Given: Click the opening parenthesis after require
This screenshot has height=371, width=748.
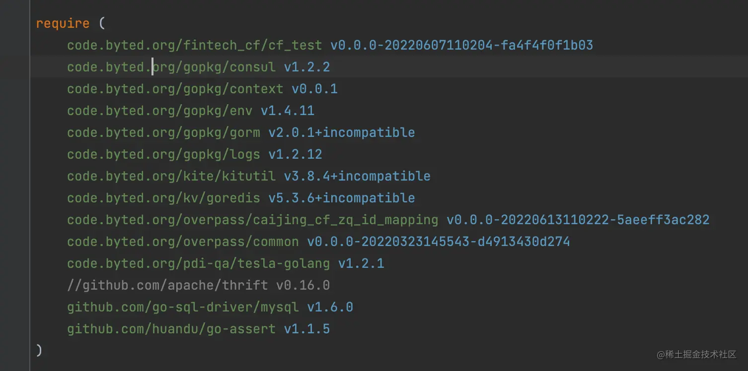Looking at the screenshot, I should pos(102,23).
